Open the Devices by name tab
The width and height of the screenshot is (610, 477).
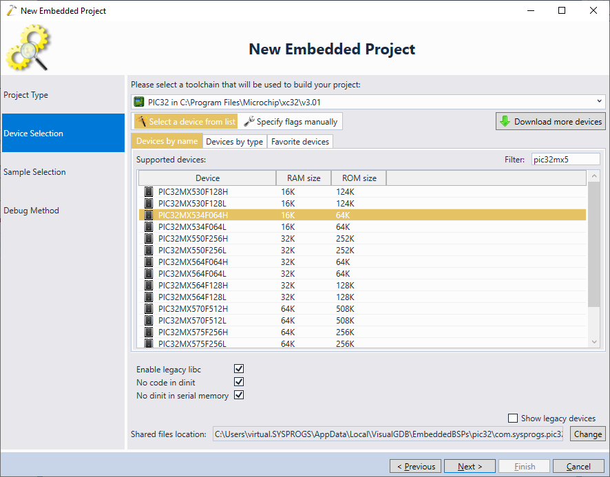(x=167, y=141)
